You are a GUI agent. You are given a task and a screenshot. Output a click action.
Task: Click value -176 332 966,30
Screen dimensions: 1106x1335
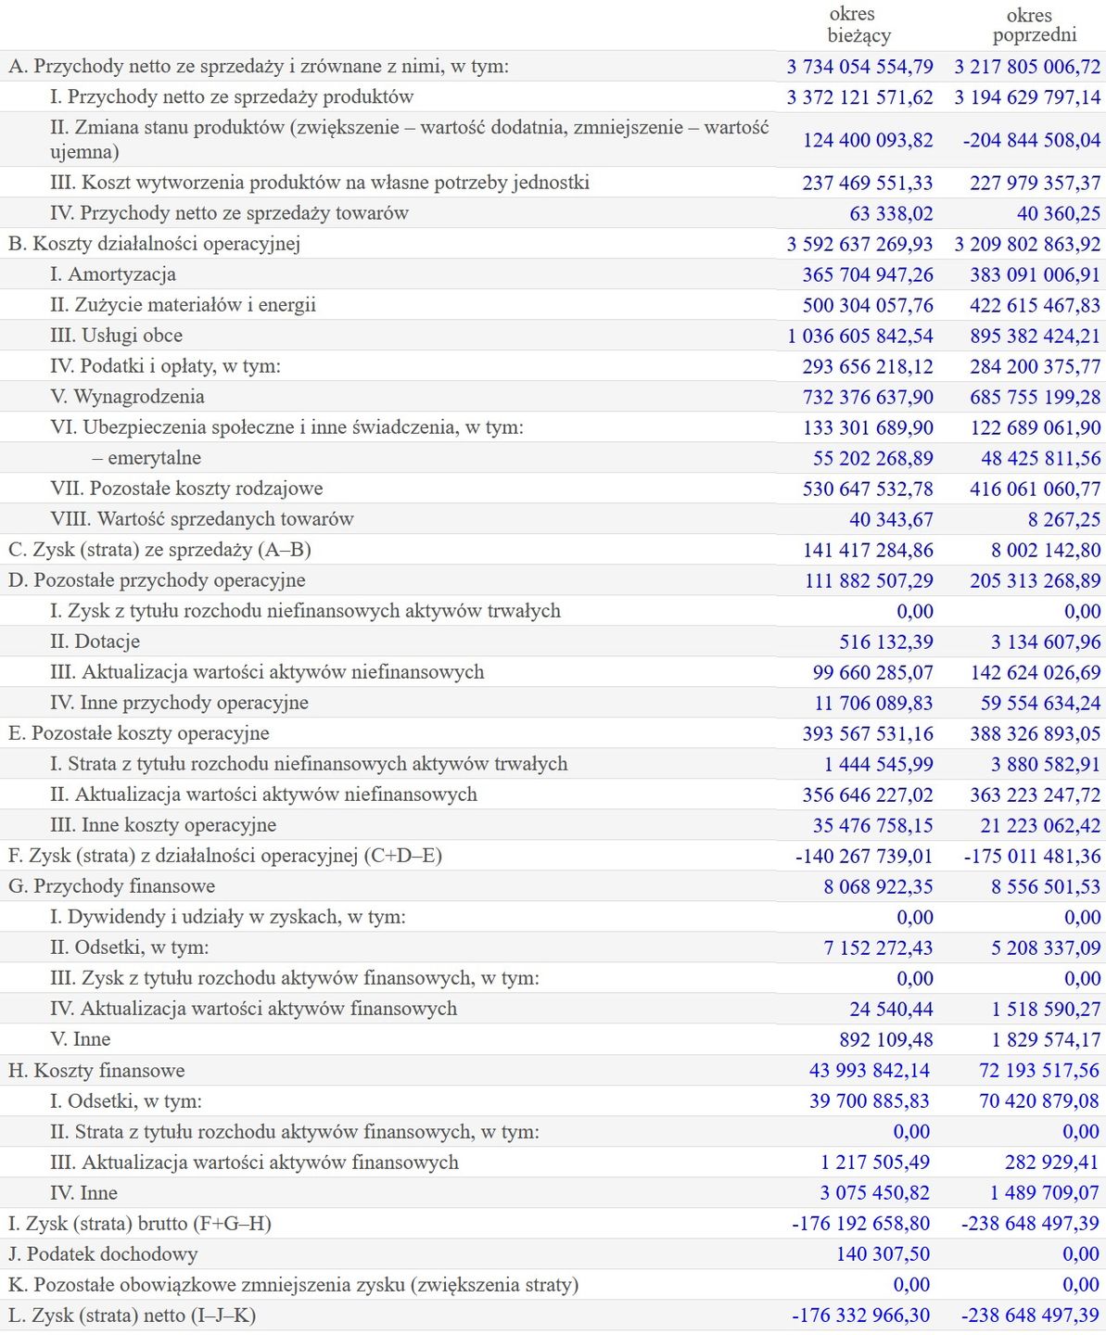point(861,1316)
